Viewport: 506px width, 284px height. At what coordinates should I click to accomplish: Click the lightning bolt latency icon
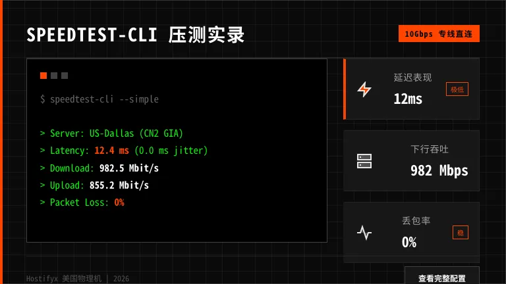364,89
